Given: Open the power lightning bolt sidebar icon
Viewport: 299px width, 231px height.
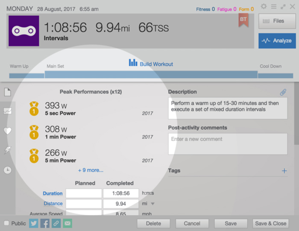Looking at the screenshot, I should click(x=8, y=150).
